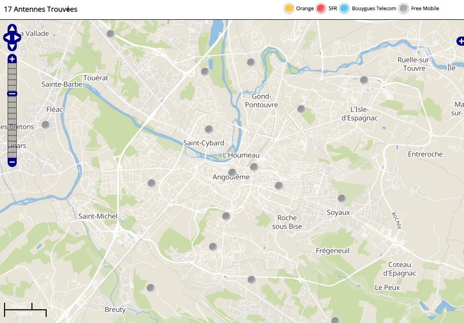Image resolution: width=464 pixels, height=323 pixels.
Task: Pan the map right with the arrow
Action: click(18, 38)
